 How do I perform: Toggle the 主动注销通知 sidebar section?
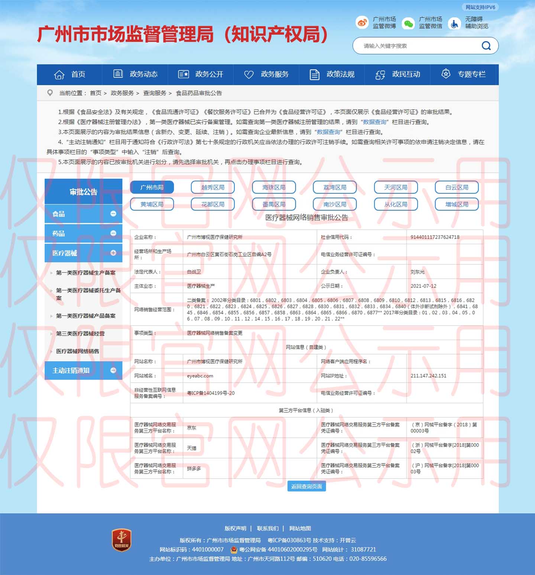(x=113, y=370)
